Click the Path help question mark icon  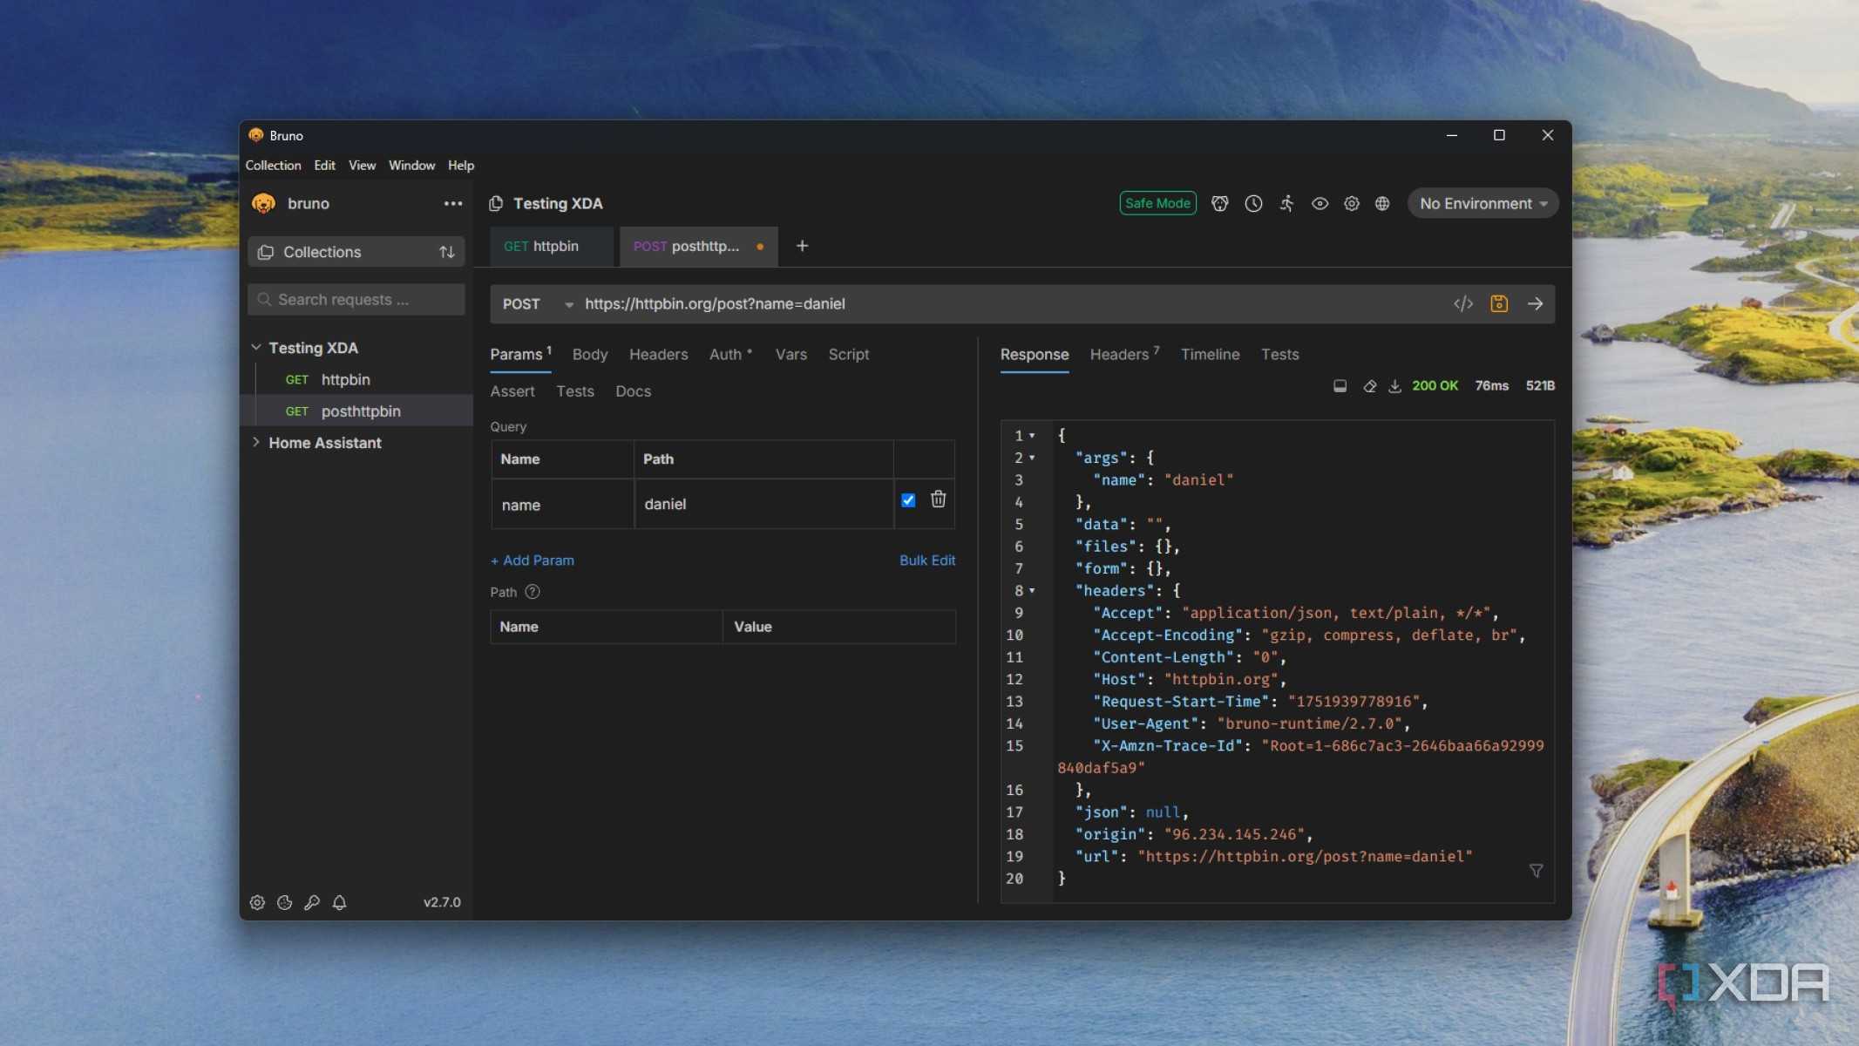pyautogui.click(x=533, y=592)
